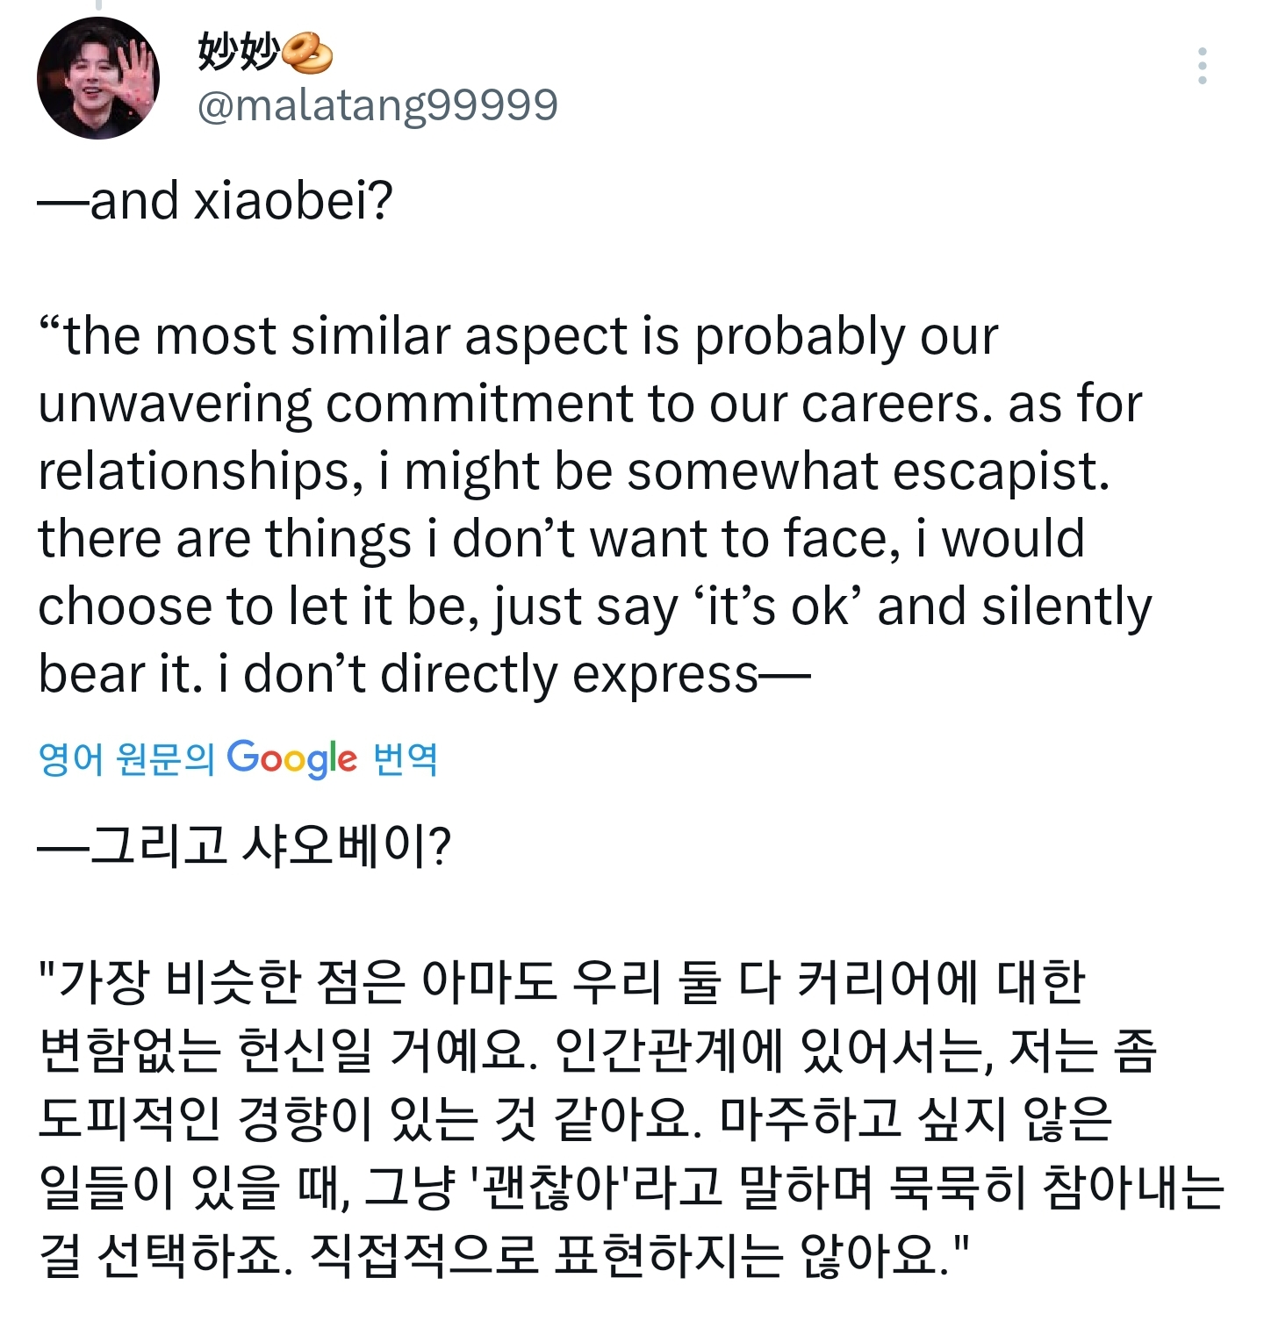Click the Google logo in translation attribution
The width and height of the screenshot is (1264, 1321).
tap(291, 758)
